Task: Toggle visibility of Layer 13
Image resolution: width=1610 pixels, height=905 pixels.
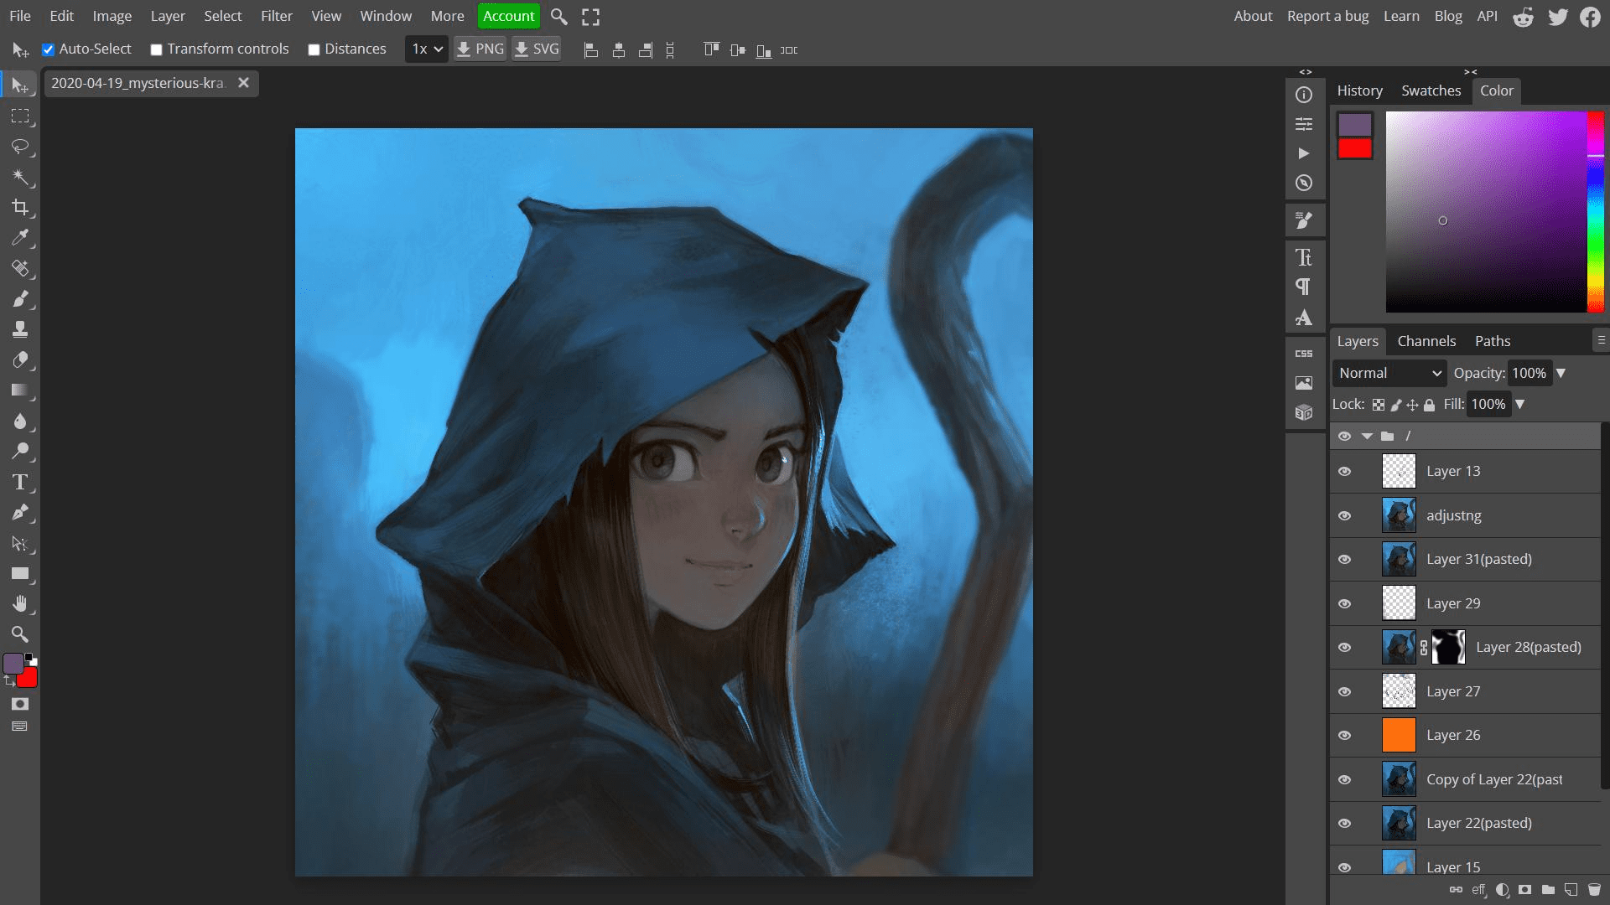Action: [1345, 471]
